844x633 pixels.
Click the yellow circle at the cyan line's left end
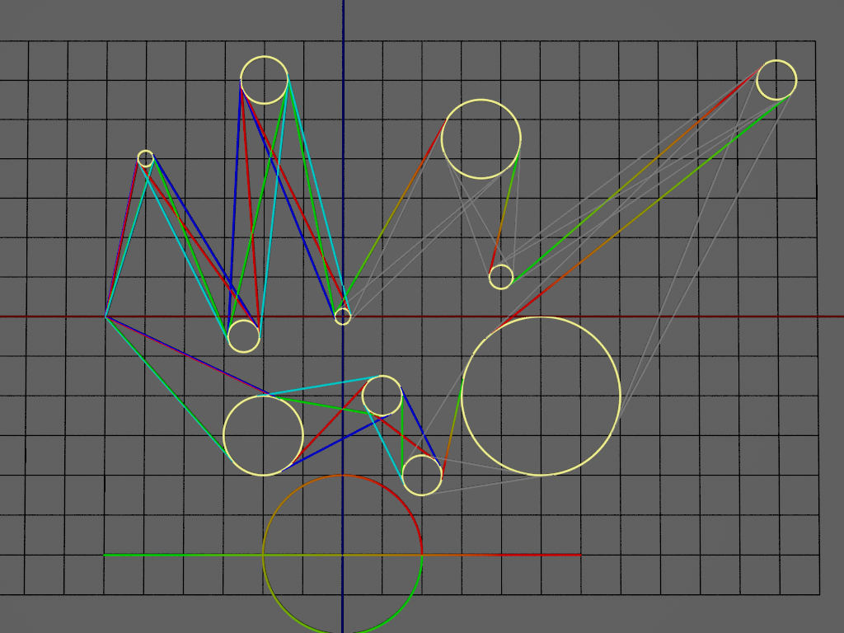[263, 436]
